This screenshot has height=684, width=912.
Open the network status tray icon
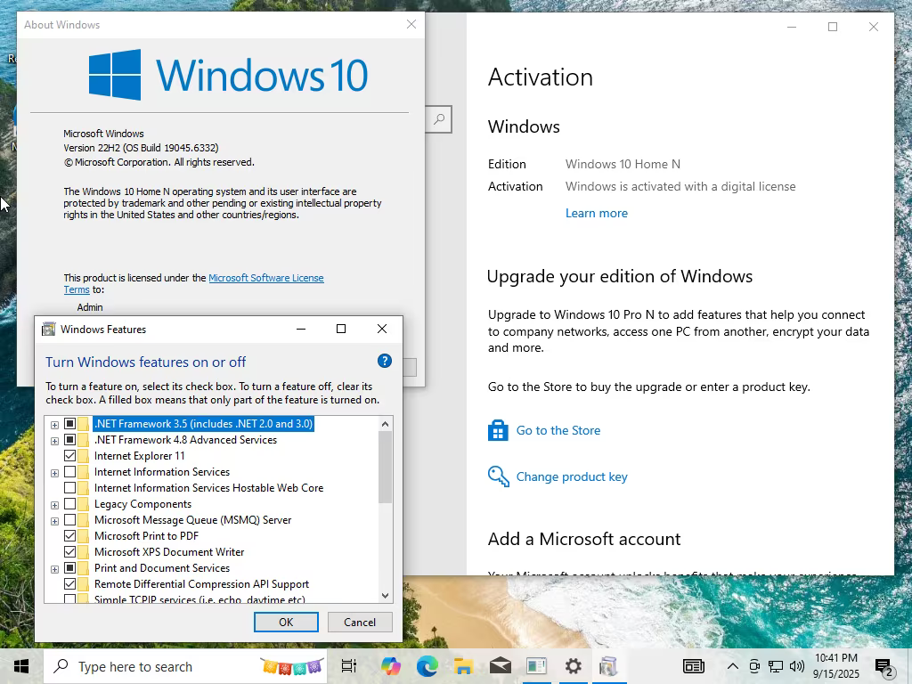776,666
